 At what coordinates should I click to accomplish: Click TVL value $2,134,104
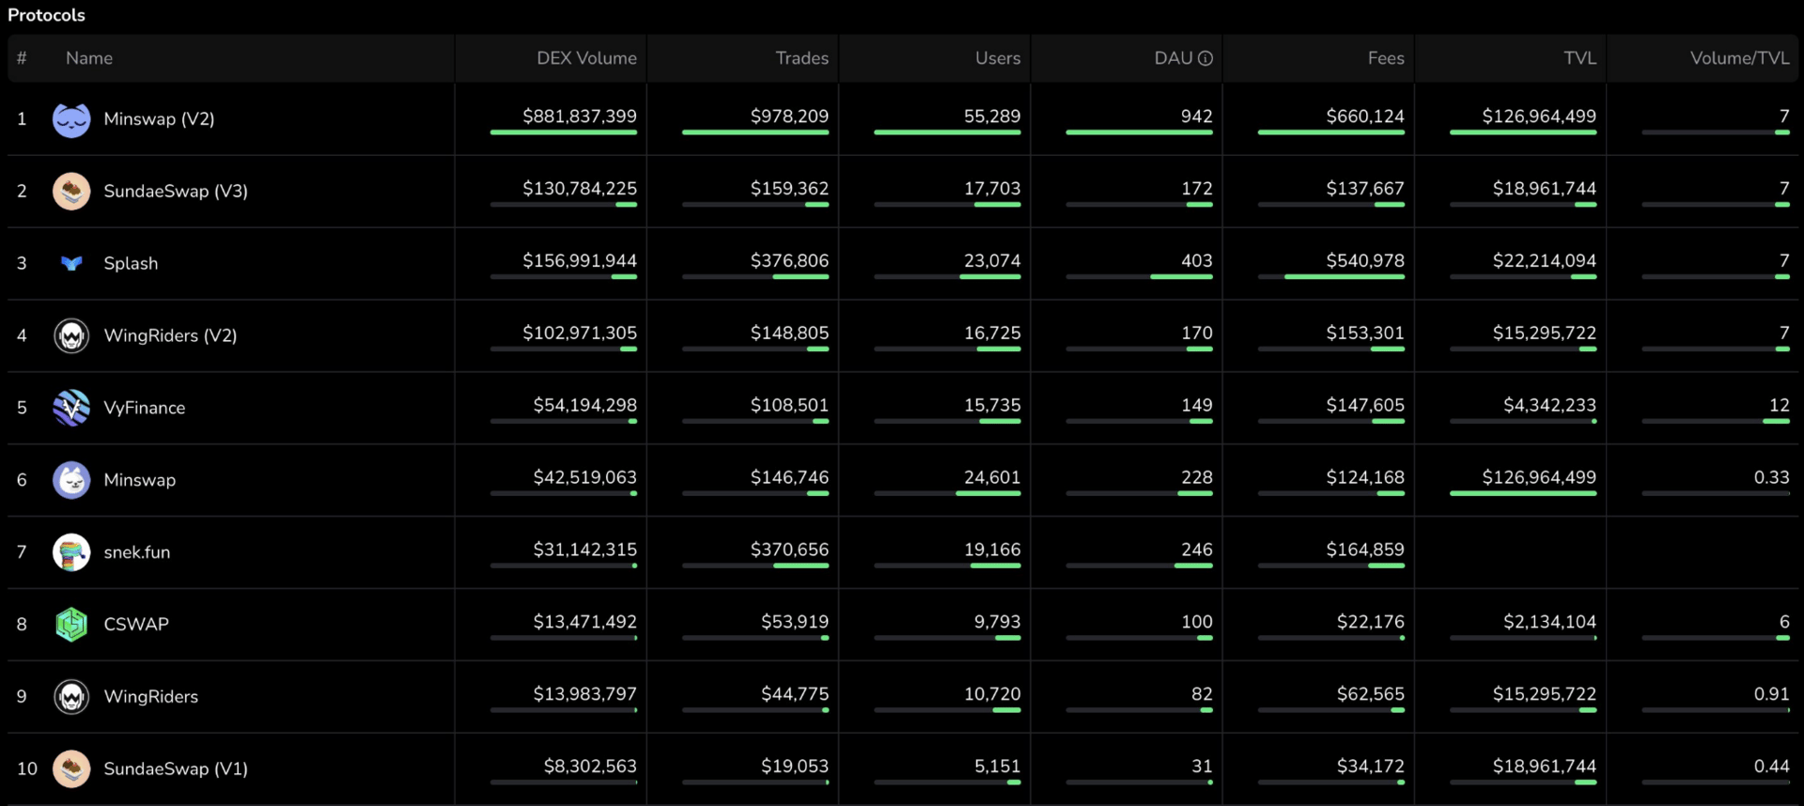click(1549, 622)
